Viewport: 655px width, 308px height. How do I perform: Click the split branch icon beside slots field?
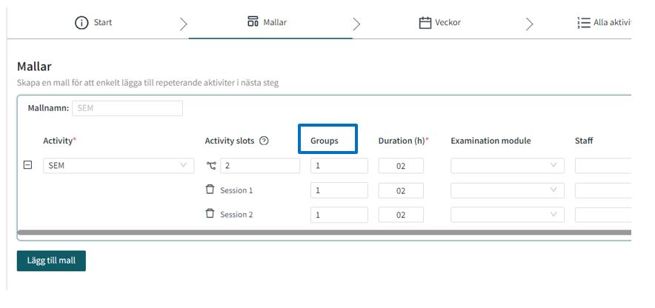(x=210, y=166)
